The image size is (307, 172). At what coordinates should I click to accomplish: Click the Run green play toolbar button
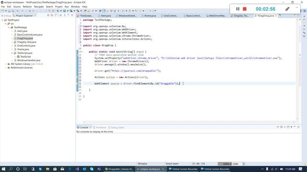(64, 11)
